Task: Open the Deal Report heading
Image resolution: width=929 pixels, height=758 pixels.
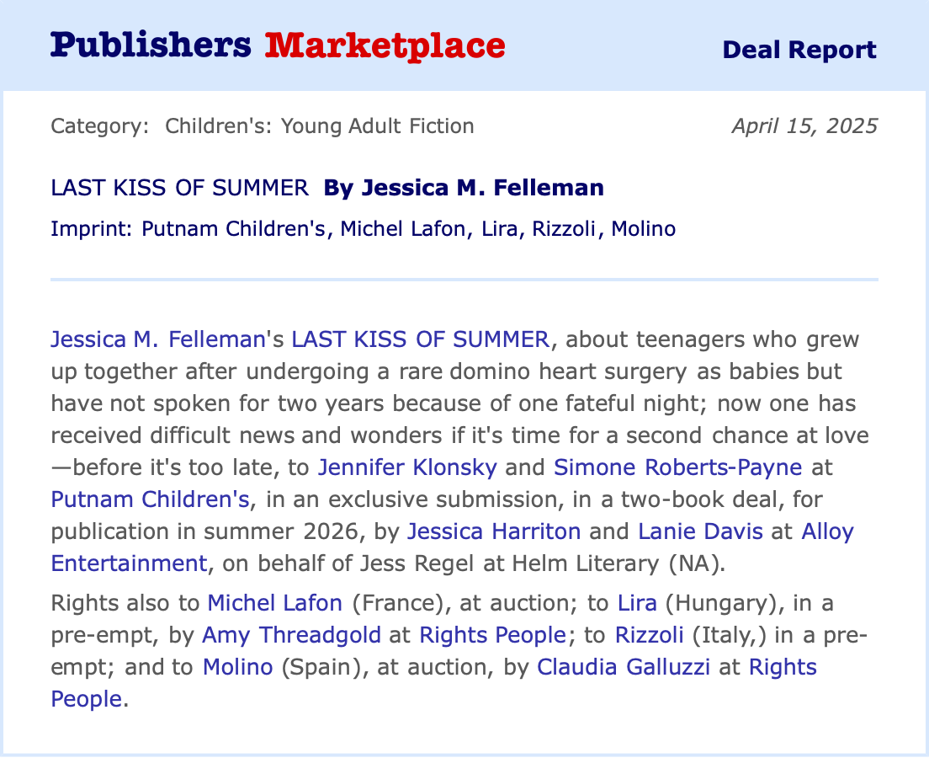Action: tap(799, 50)
